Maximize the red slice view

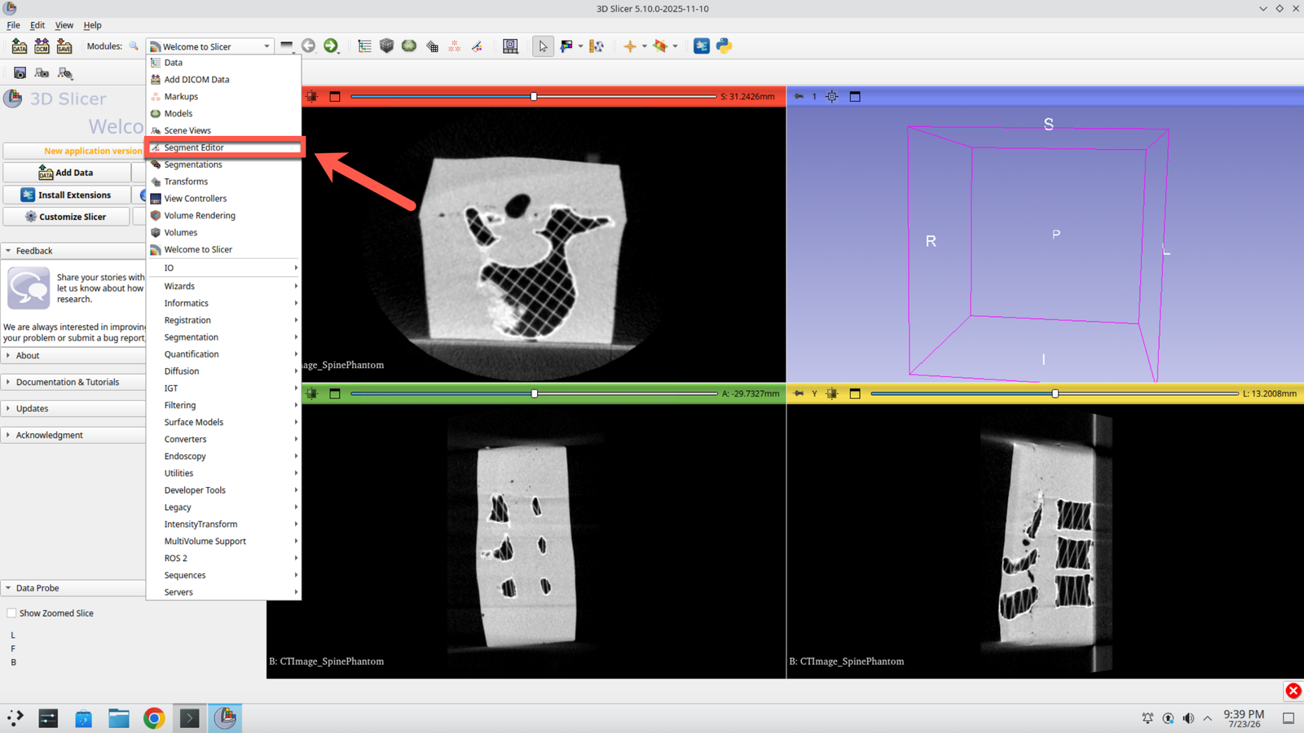click(x=335, y=96)
